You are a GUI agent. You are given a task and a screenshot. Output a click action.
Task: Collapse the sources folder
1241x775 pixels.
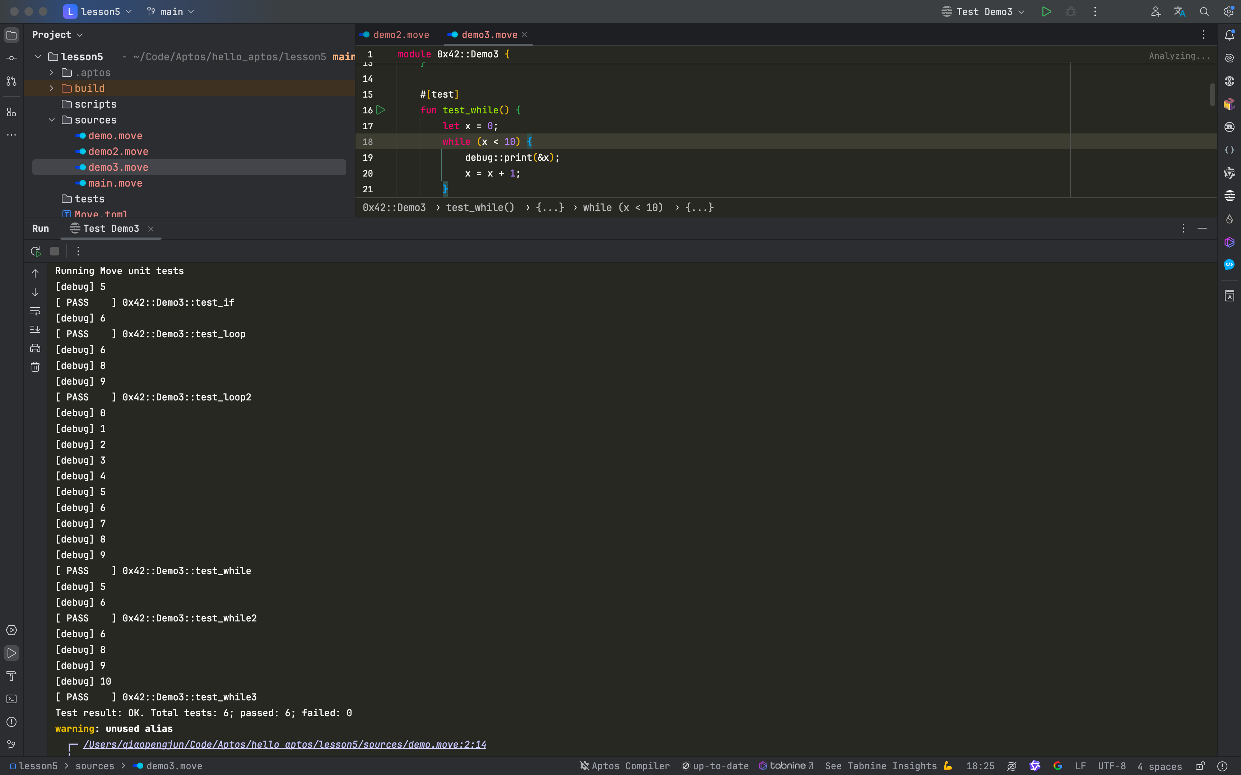point(52,120)
